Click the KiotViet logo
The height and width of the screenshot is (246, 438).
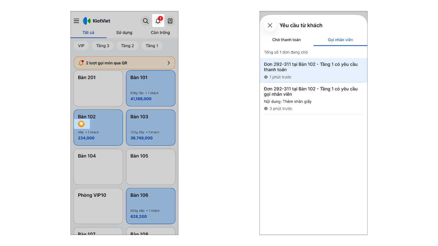[x=97, y=21]
